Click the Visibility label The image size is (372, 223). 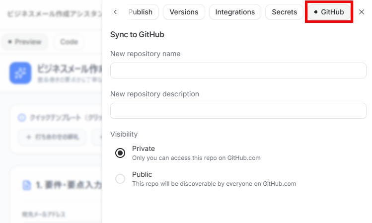pyautogui.click(x=124, y=134)
